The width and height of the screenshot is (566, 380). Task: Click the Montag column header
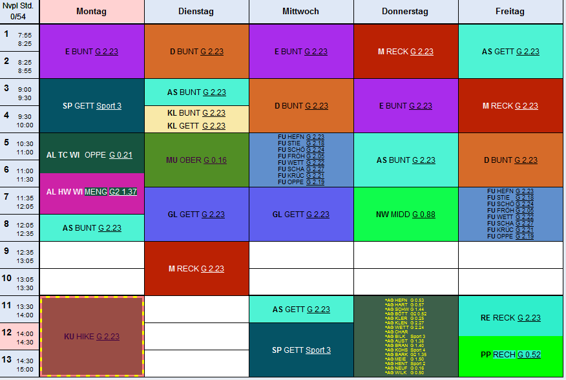[x=91, y=12]
